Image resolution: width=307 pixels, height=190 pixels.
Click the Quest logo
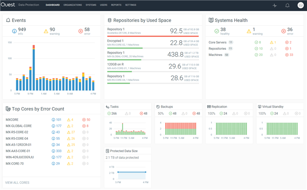point(8,5)
